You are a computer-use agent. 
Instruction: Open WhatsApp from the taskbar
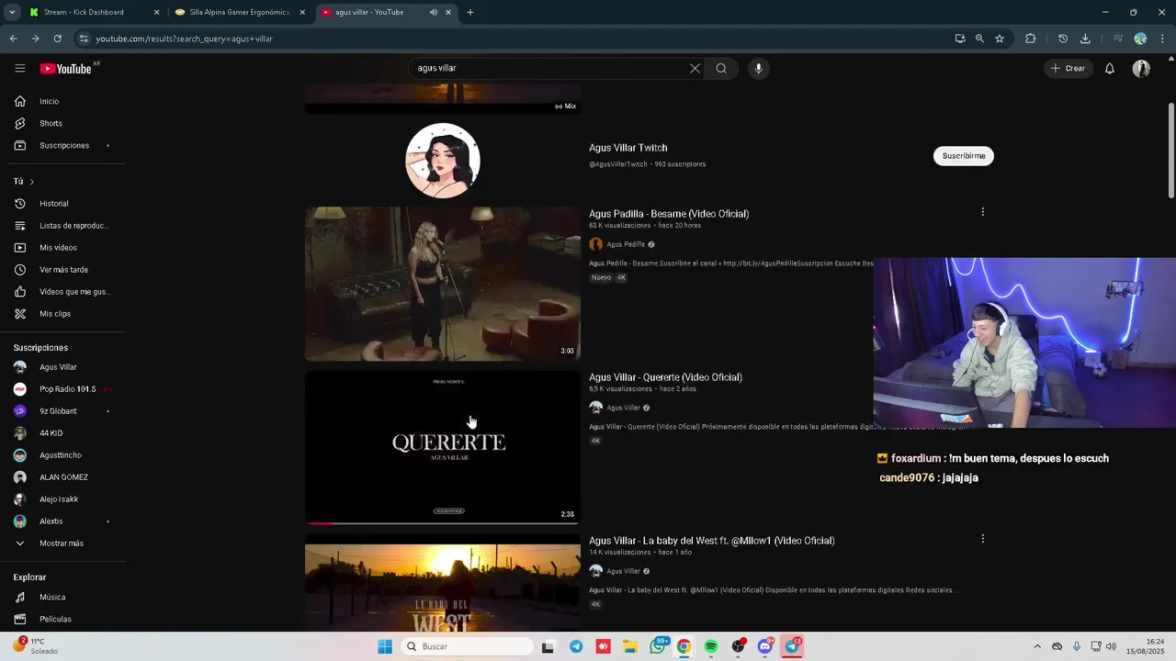coord(658,646)
